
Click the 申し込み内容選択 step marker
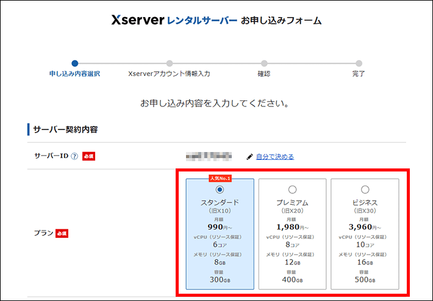click(75, 63)
